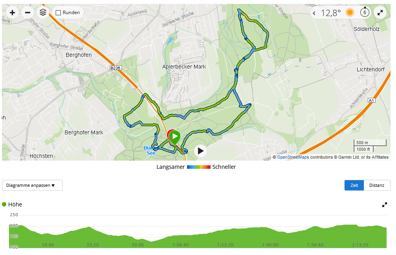The width and height of the screenshot is (396, 255).
Task: Click the green start marker on map
Action: [x=174, y=137]
